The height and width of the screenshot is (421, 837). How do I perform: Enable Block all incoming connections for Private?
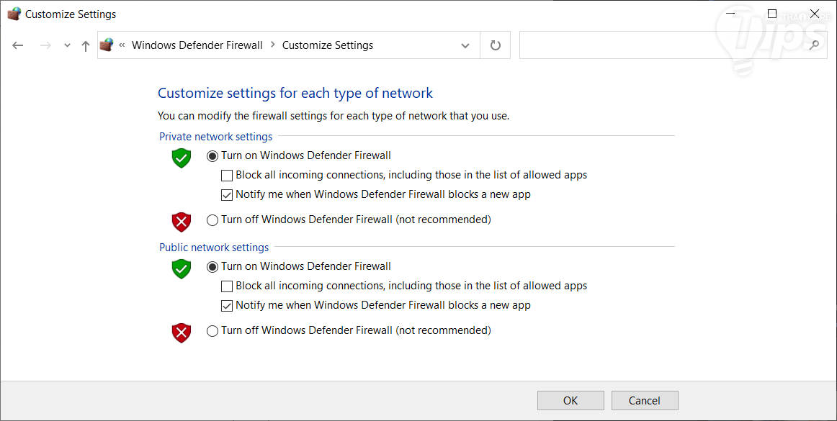pos(227,175)
